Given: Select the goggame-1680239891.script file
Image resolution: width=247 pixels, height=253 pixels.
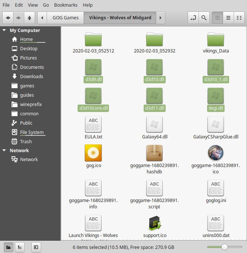Looking at the screenshot, I should tap(154, 195).
